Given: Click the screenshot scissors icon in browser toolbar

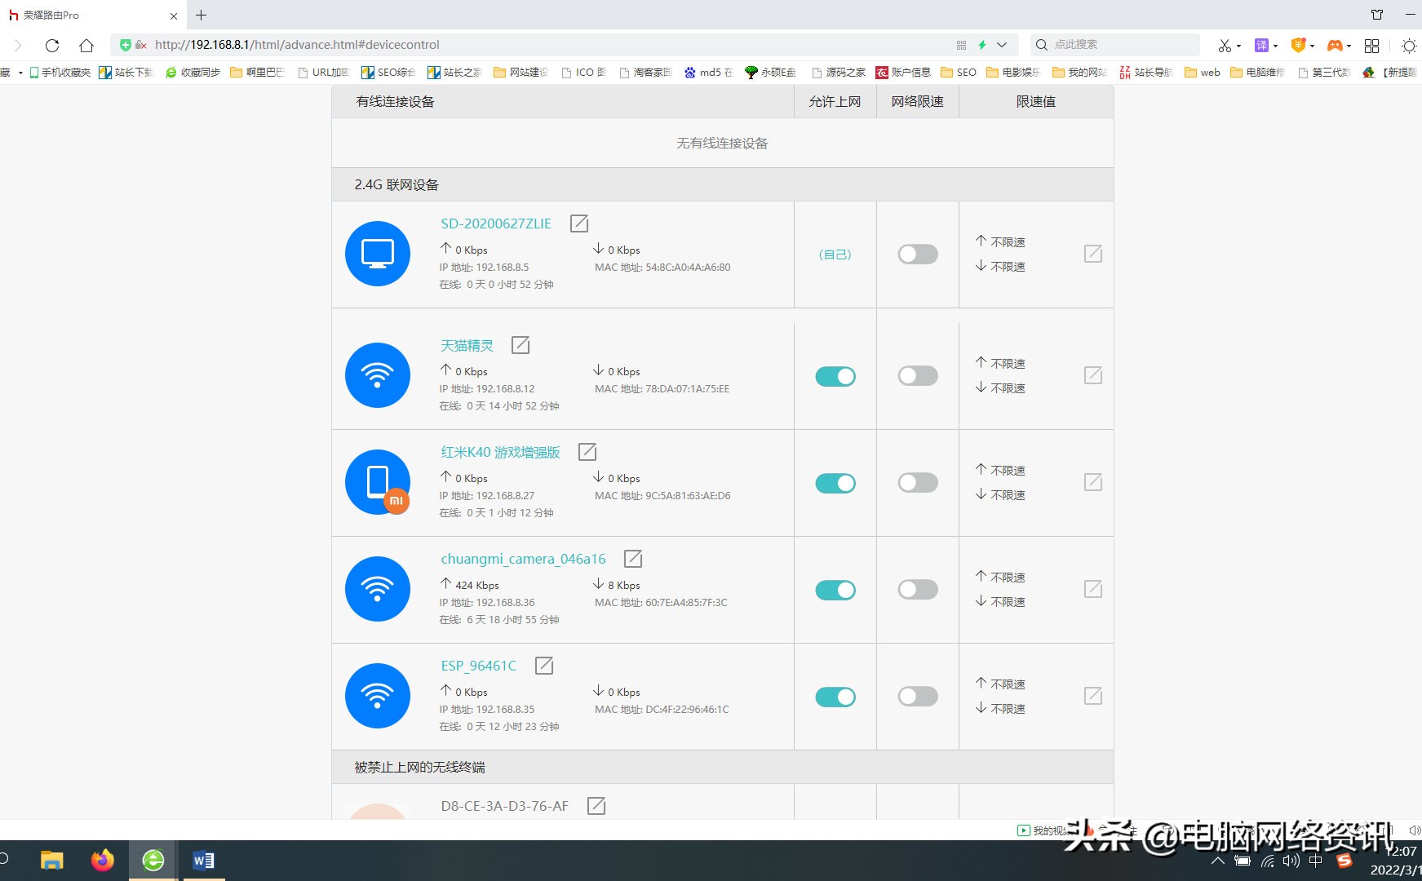Looking at the screenshot, I should pos(1226,45).
